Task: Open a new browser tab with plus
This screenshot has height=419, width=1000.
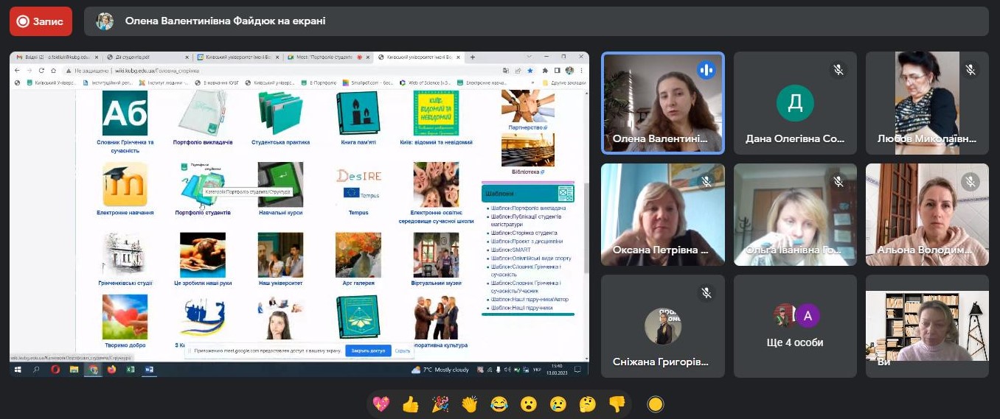Action: [x=472, y=57]
